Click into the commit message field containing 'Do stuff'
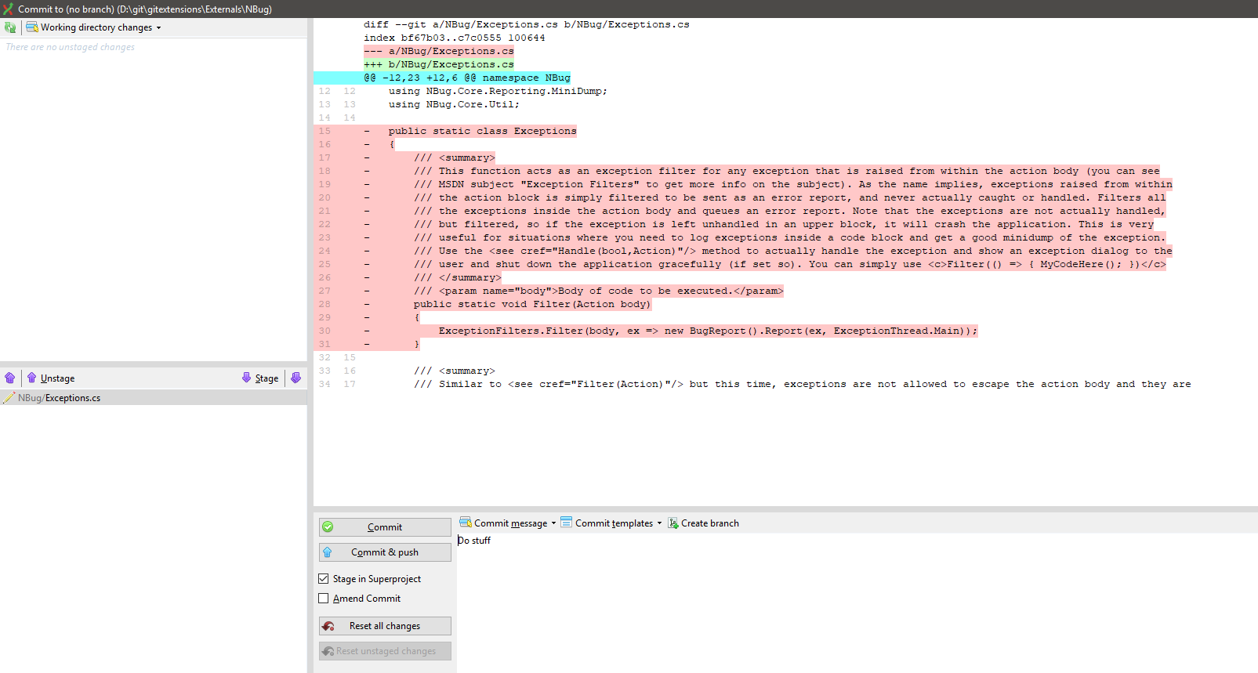The image size is (1258, 673). 857,603
